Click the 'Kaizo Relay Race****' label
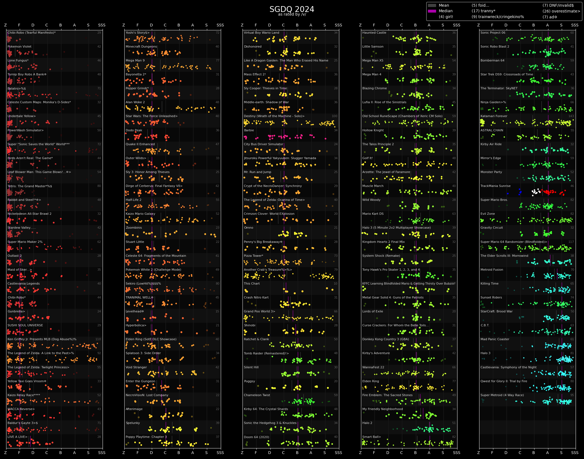The width and height of the screenshot is (584, 459). pyautogui.click(x=24, y=395)
